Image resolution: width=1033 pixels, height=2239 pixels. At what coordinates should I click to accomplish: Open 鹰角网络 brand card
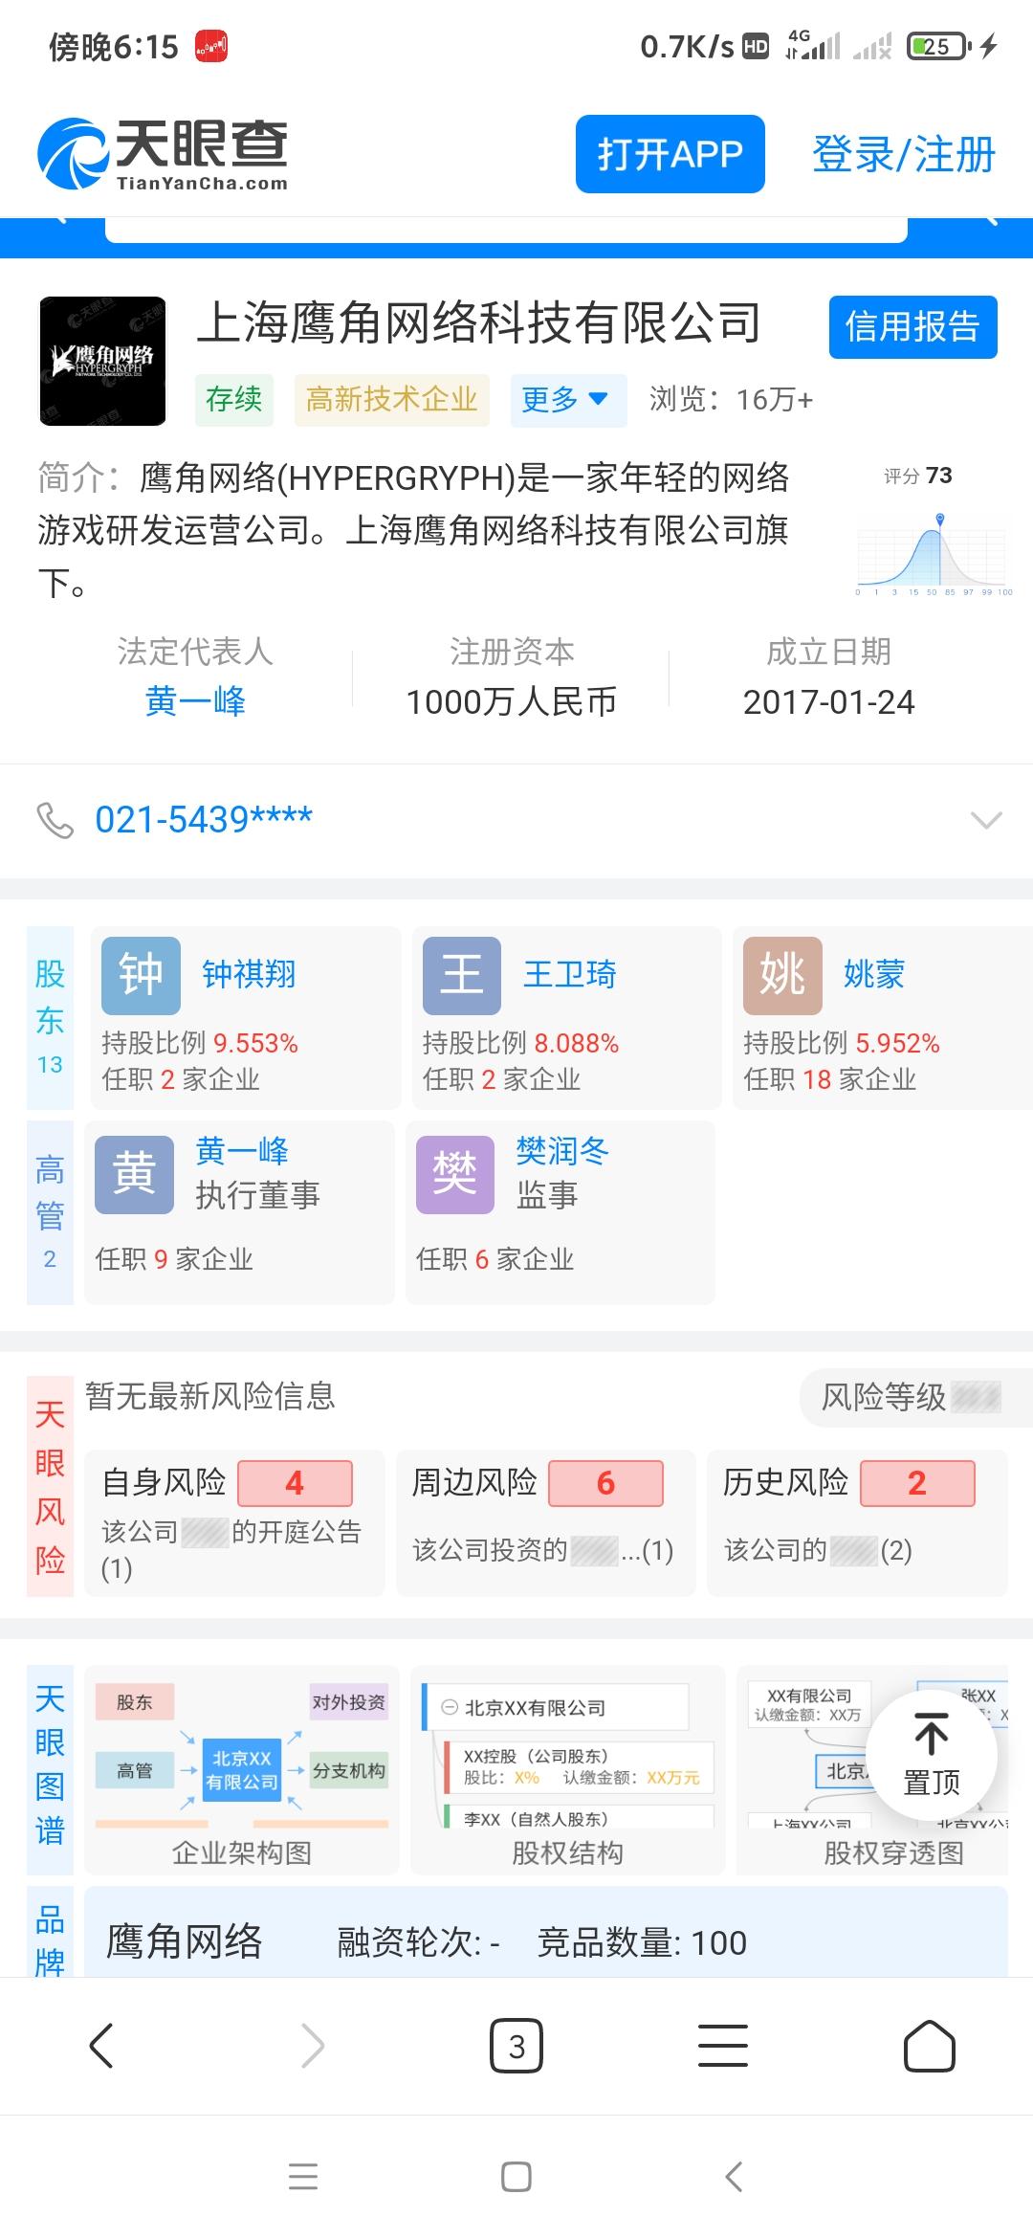(546, 1933)
